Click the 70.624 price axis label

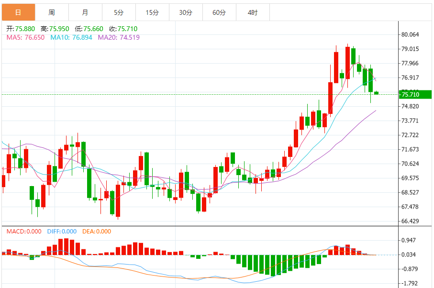click(x=410, y=164)
